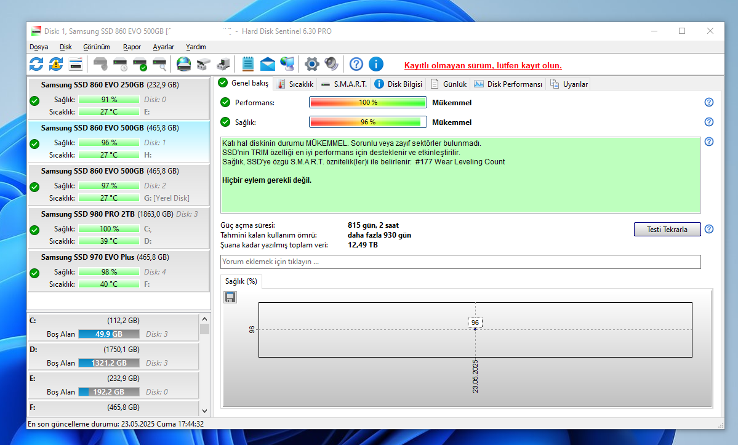
Task: Click the main Sağlık 96 % gradient bar
Action: click(x=367, y=122)
